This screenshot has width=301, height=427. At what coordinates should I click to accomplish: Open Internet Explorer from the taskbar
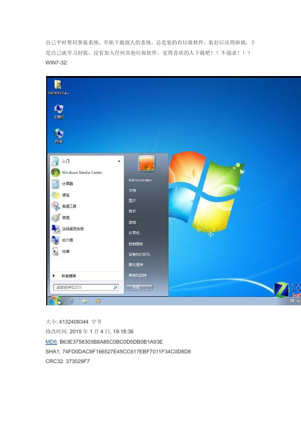click(71, 301)
